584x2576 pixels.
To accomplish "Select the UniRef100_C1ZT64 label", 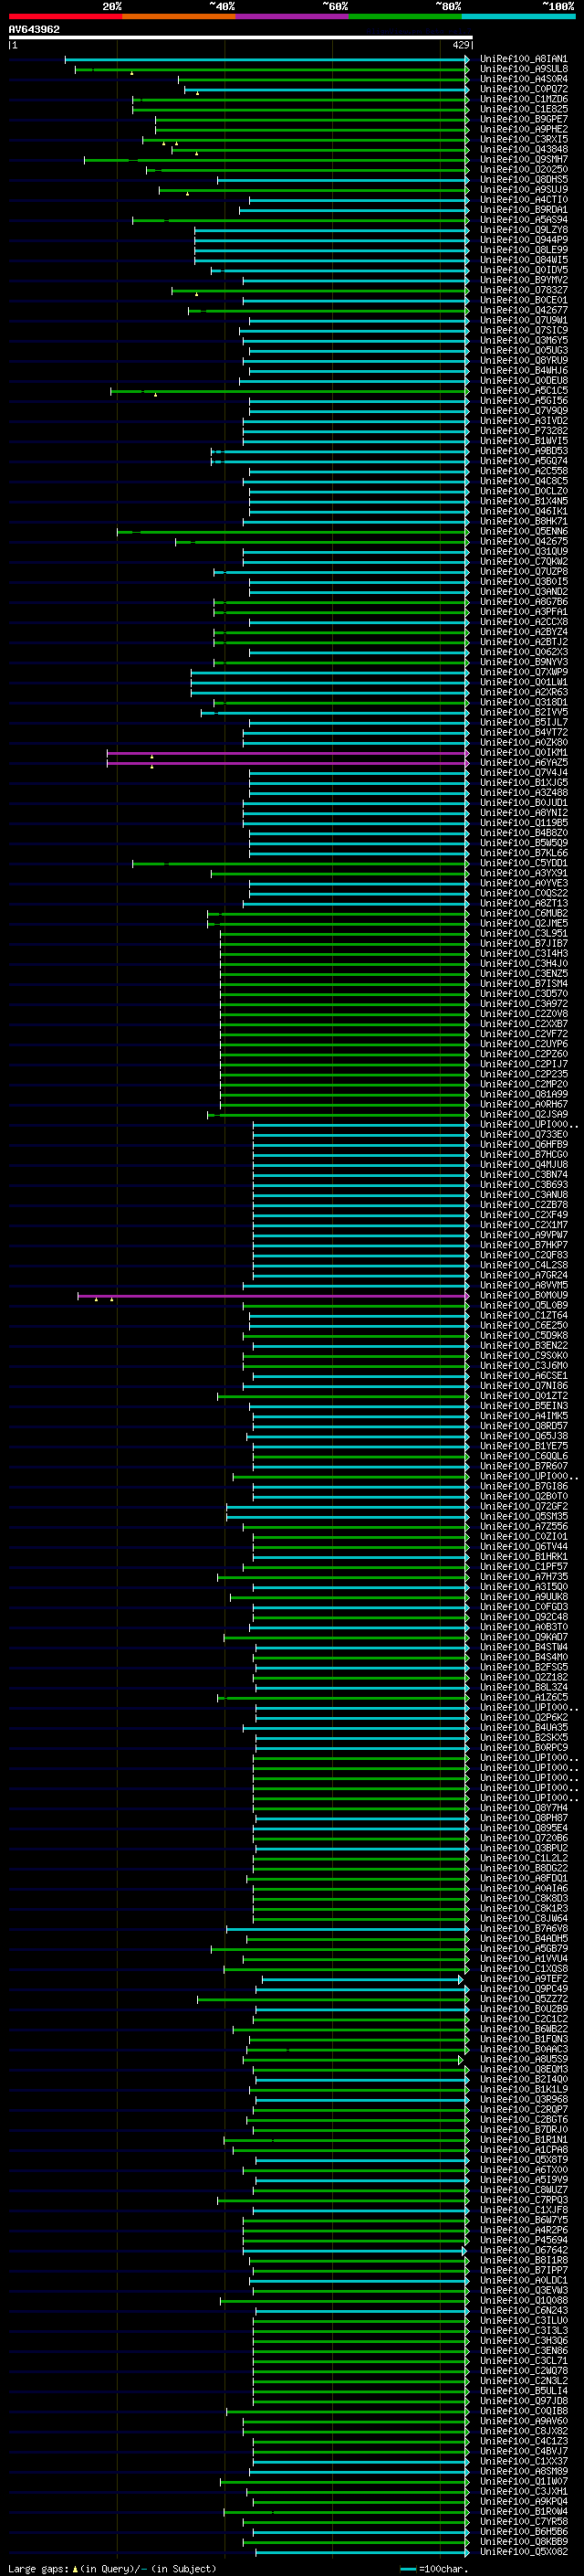I will pyautogui.click(x=524, y=1316).
